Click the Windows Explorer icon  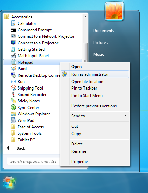click(x=13, y=114)
